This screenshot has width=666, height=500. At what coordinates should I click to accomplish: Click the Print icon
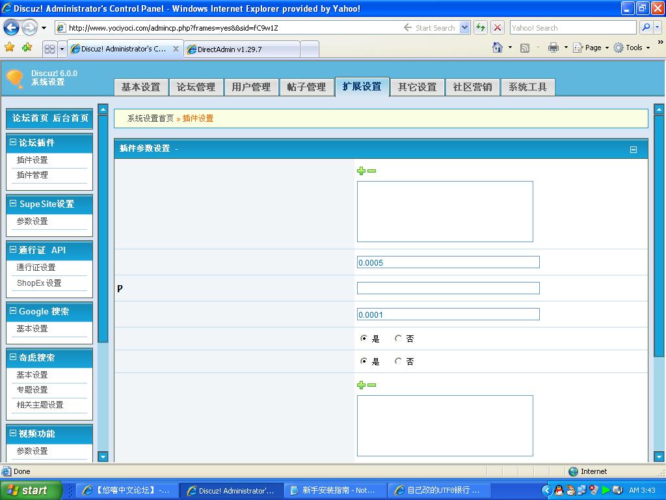click(553, 48)
